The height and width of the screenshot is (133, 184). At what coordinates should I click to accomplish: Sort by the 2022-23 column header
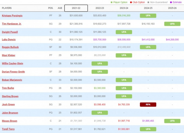pos(100,8)
